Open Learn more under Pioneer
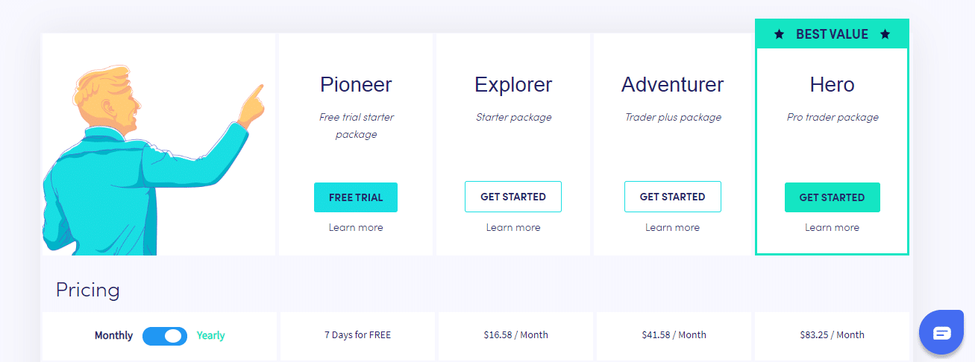 point(356,227)
